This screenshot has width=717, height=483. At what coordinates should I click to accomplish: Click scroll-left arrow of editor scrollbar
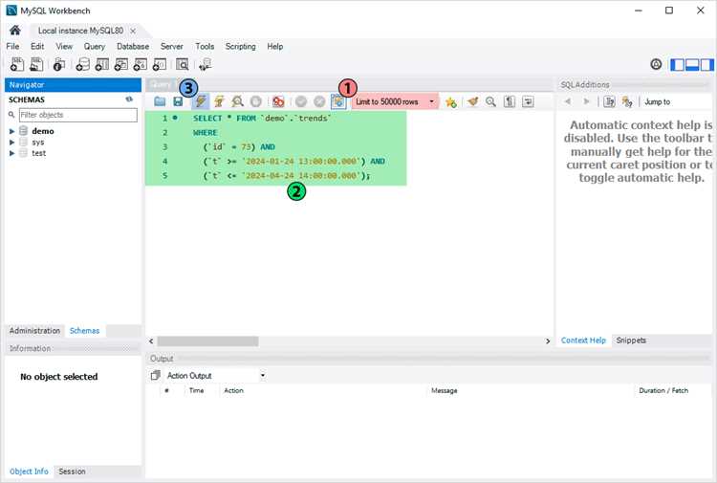151,341
